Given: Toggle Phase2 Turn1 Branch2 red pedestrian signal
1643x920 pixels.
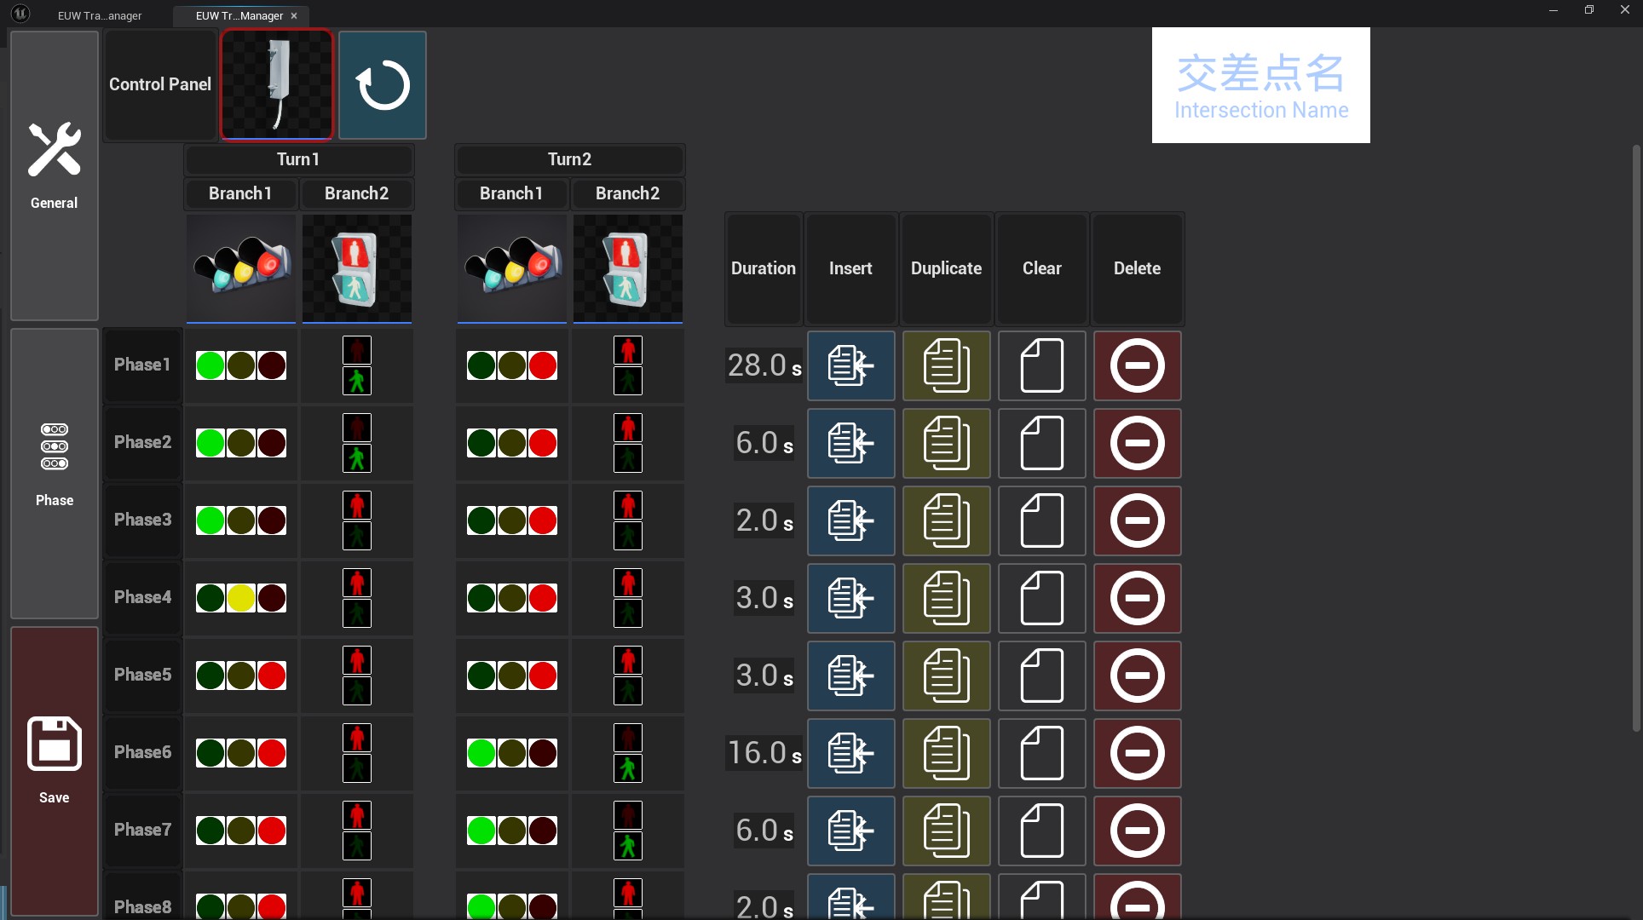Looking at the screenshot, I should (357, 428).
